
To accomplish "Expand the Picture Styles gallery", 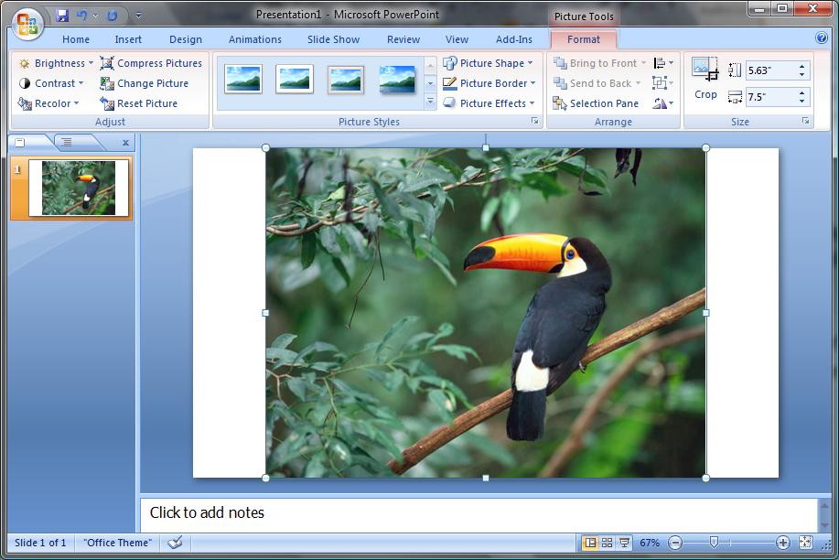I will 430,102.
